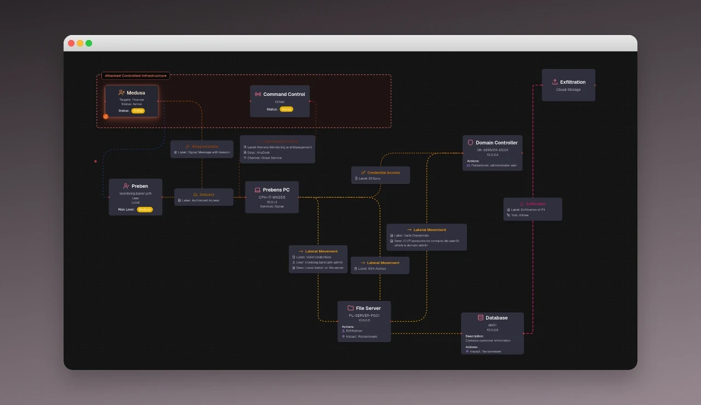Click arrow icon on Local Admin Lateral Movement

[301, 251]
